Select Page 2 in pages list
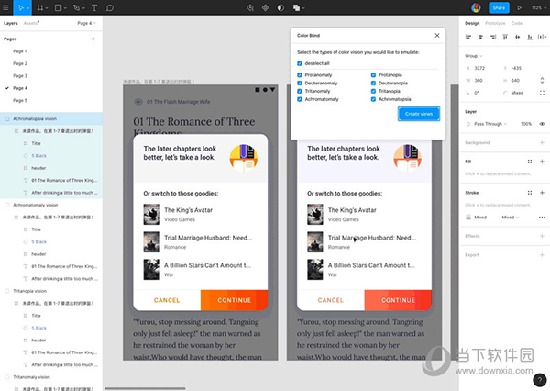Screen dimensions: 550x391 [19, 63]
